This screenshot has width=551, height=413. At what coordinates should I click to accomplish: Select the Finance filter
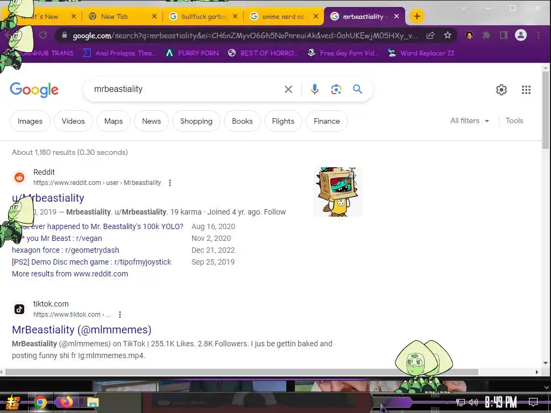point(327,121)
